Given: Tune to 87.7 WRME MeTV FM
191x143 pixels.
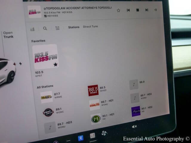Looking at the screenshot, I should (x=47, y=97).
